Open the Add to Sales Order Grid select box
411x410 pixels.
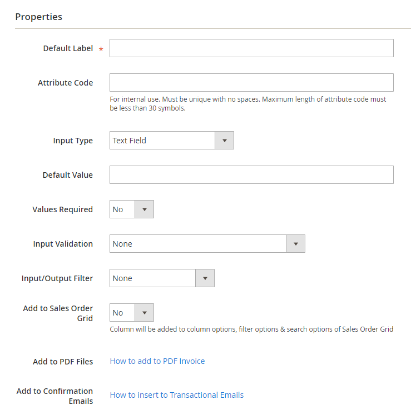pyautogui.click(x=122, y=313)
